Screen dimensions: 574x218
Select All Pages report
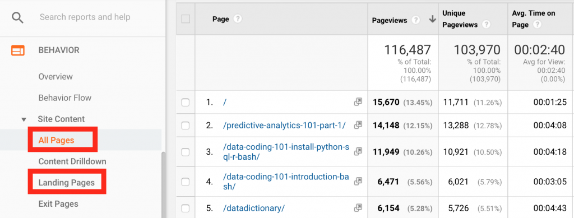[56, 140]
